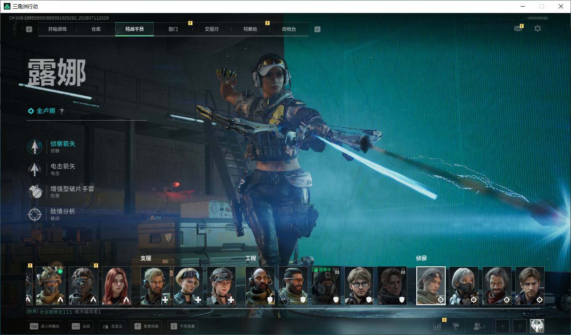571x335 pixels.
Task: Click the 金卢娜 operator name label
Action: [x=46, y=111]
